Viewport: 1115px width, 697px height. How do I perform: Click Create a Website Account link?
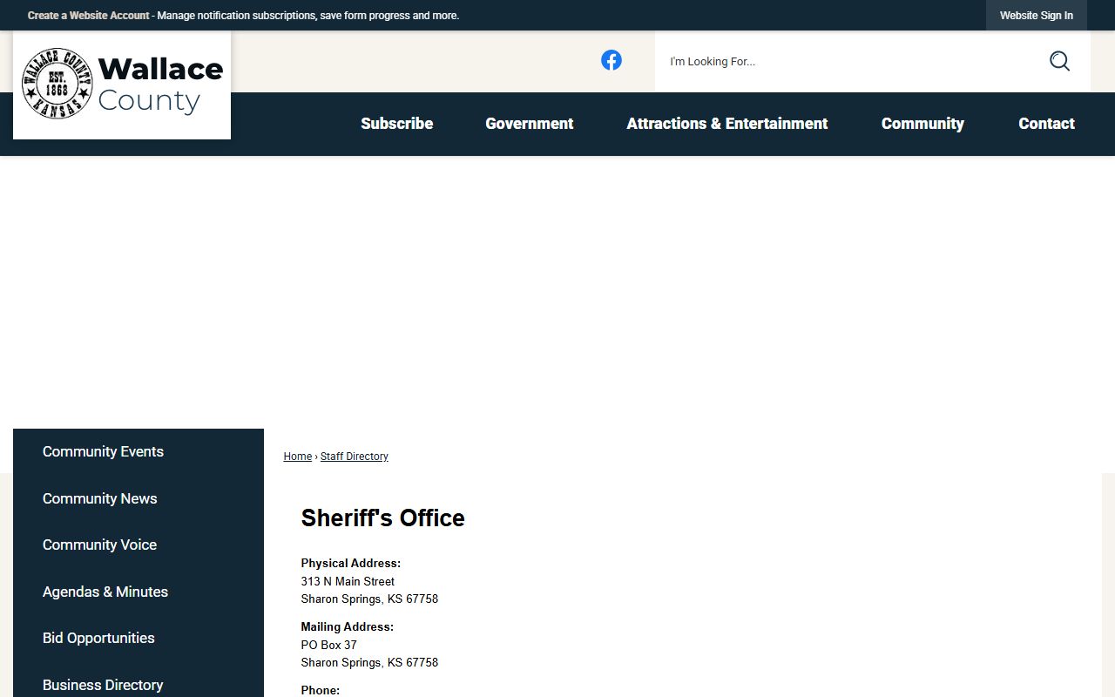click(89, 16)
